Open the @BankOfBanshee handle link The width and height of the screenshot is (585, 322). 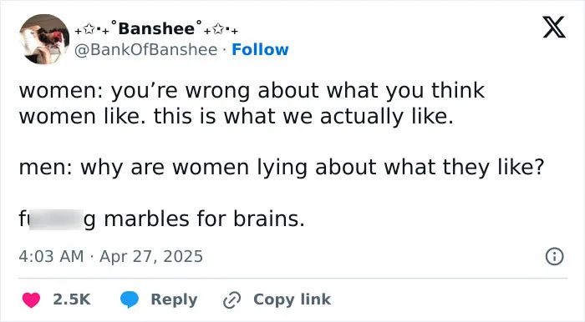click(x=146, y=49)
